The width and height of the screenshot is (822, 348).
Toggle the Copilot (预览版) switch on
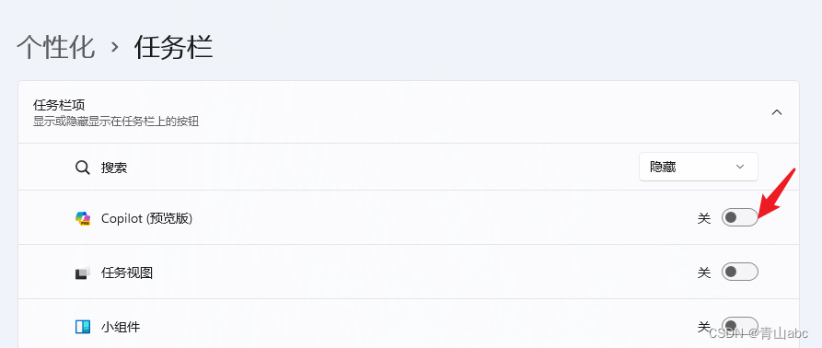(740, 217)
